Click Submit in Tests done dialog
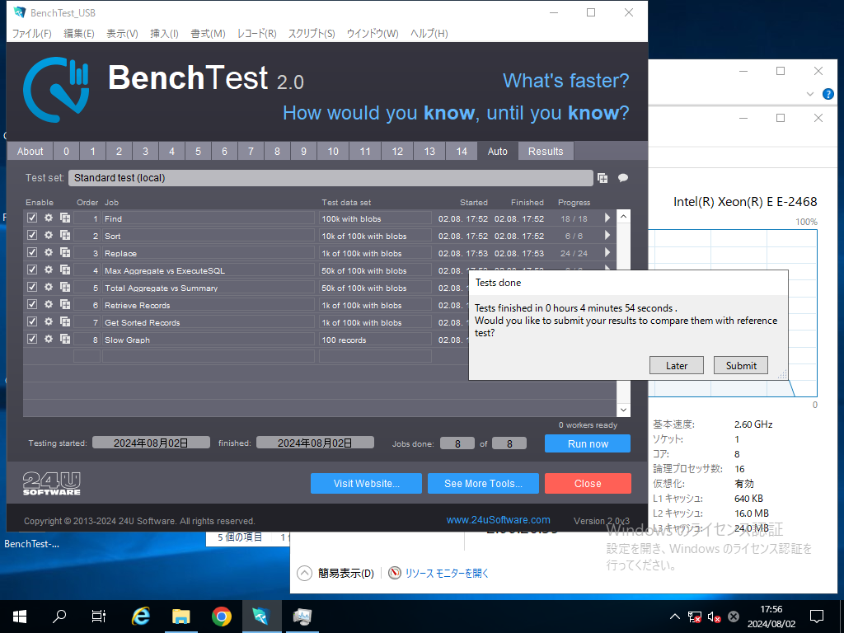Viewport: 844px width, 633px height. click(741, 365)
